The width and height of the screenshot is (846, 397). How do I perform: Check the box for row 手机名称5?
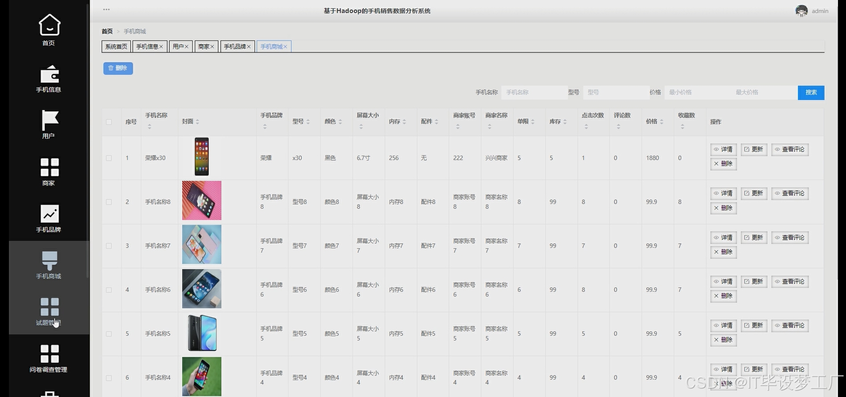pyautogui.click(x=109, y=334)
